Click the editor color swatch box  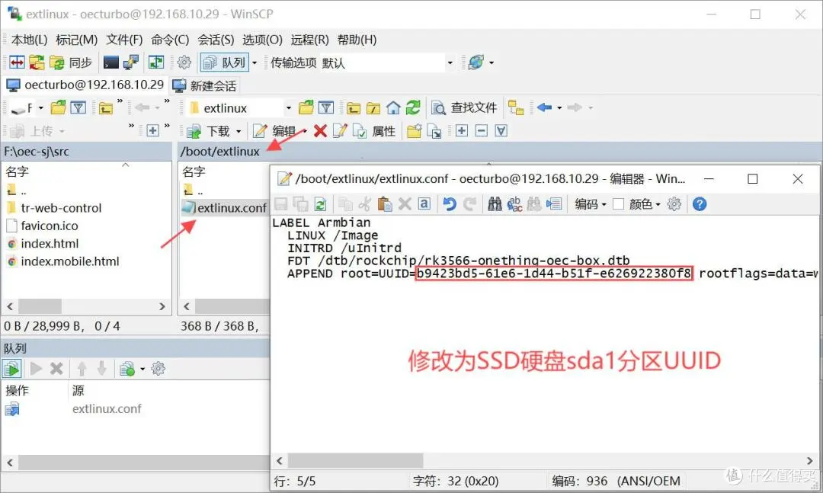pos(618,203)
